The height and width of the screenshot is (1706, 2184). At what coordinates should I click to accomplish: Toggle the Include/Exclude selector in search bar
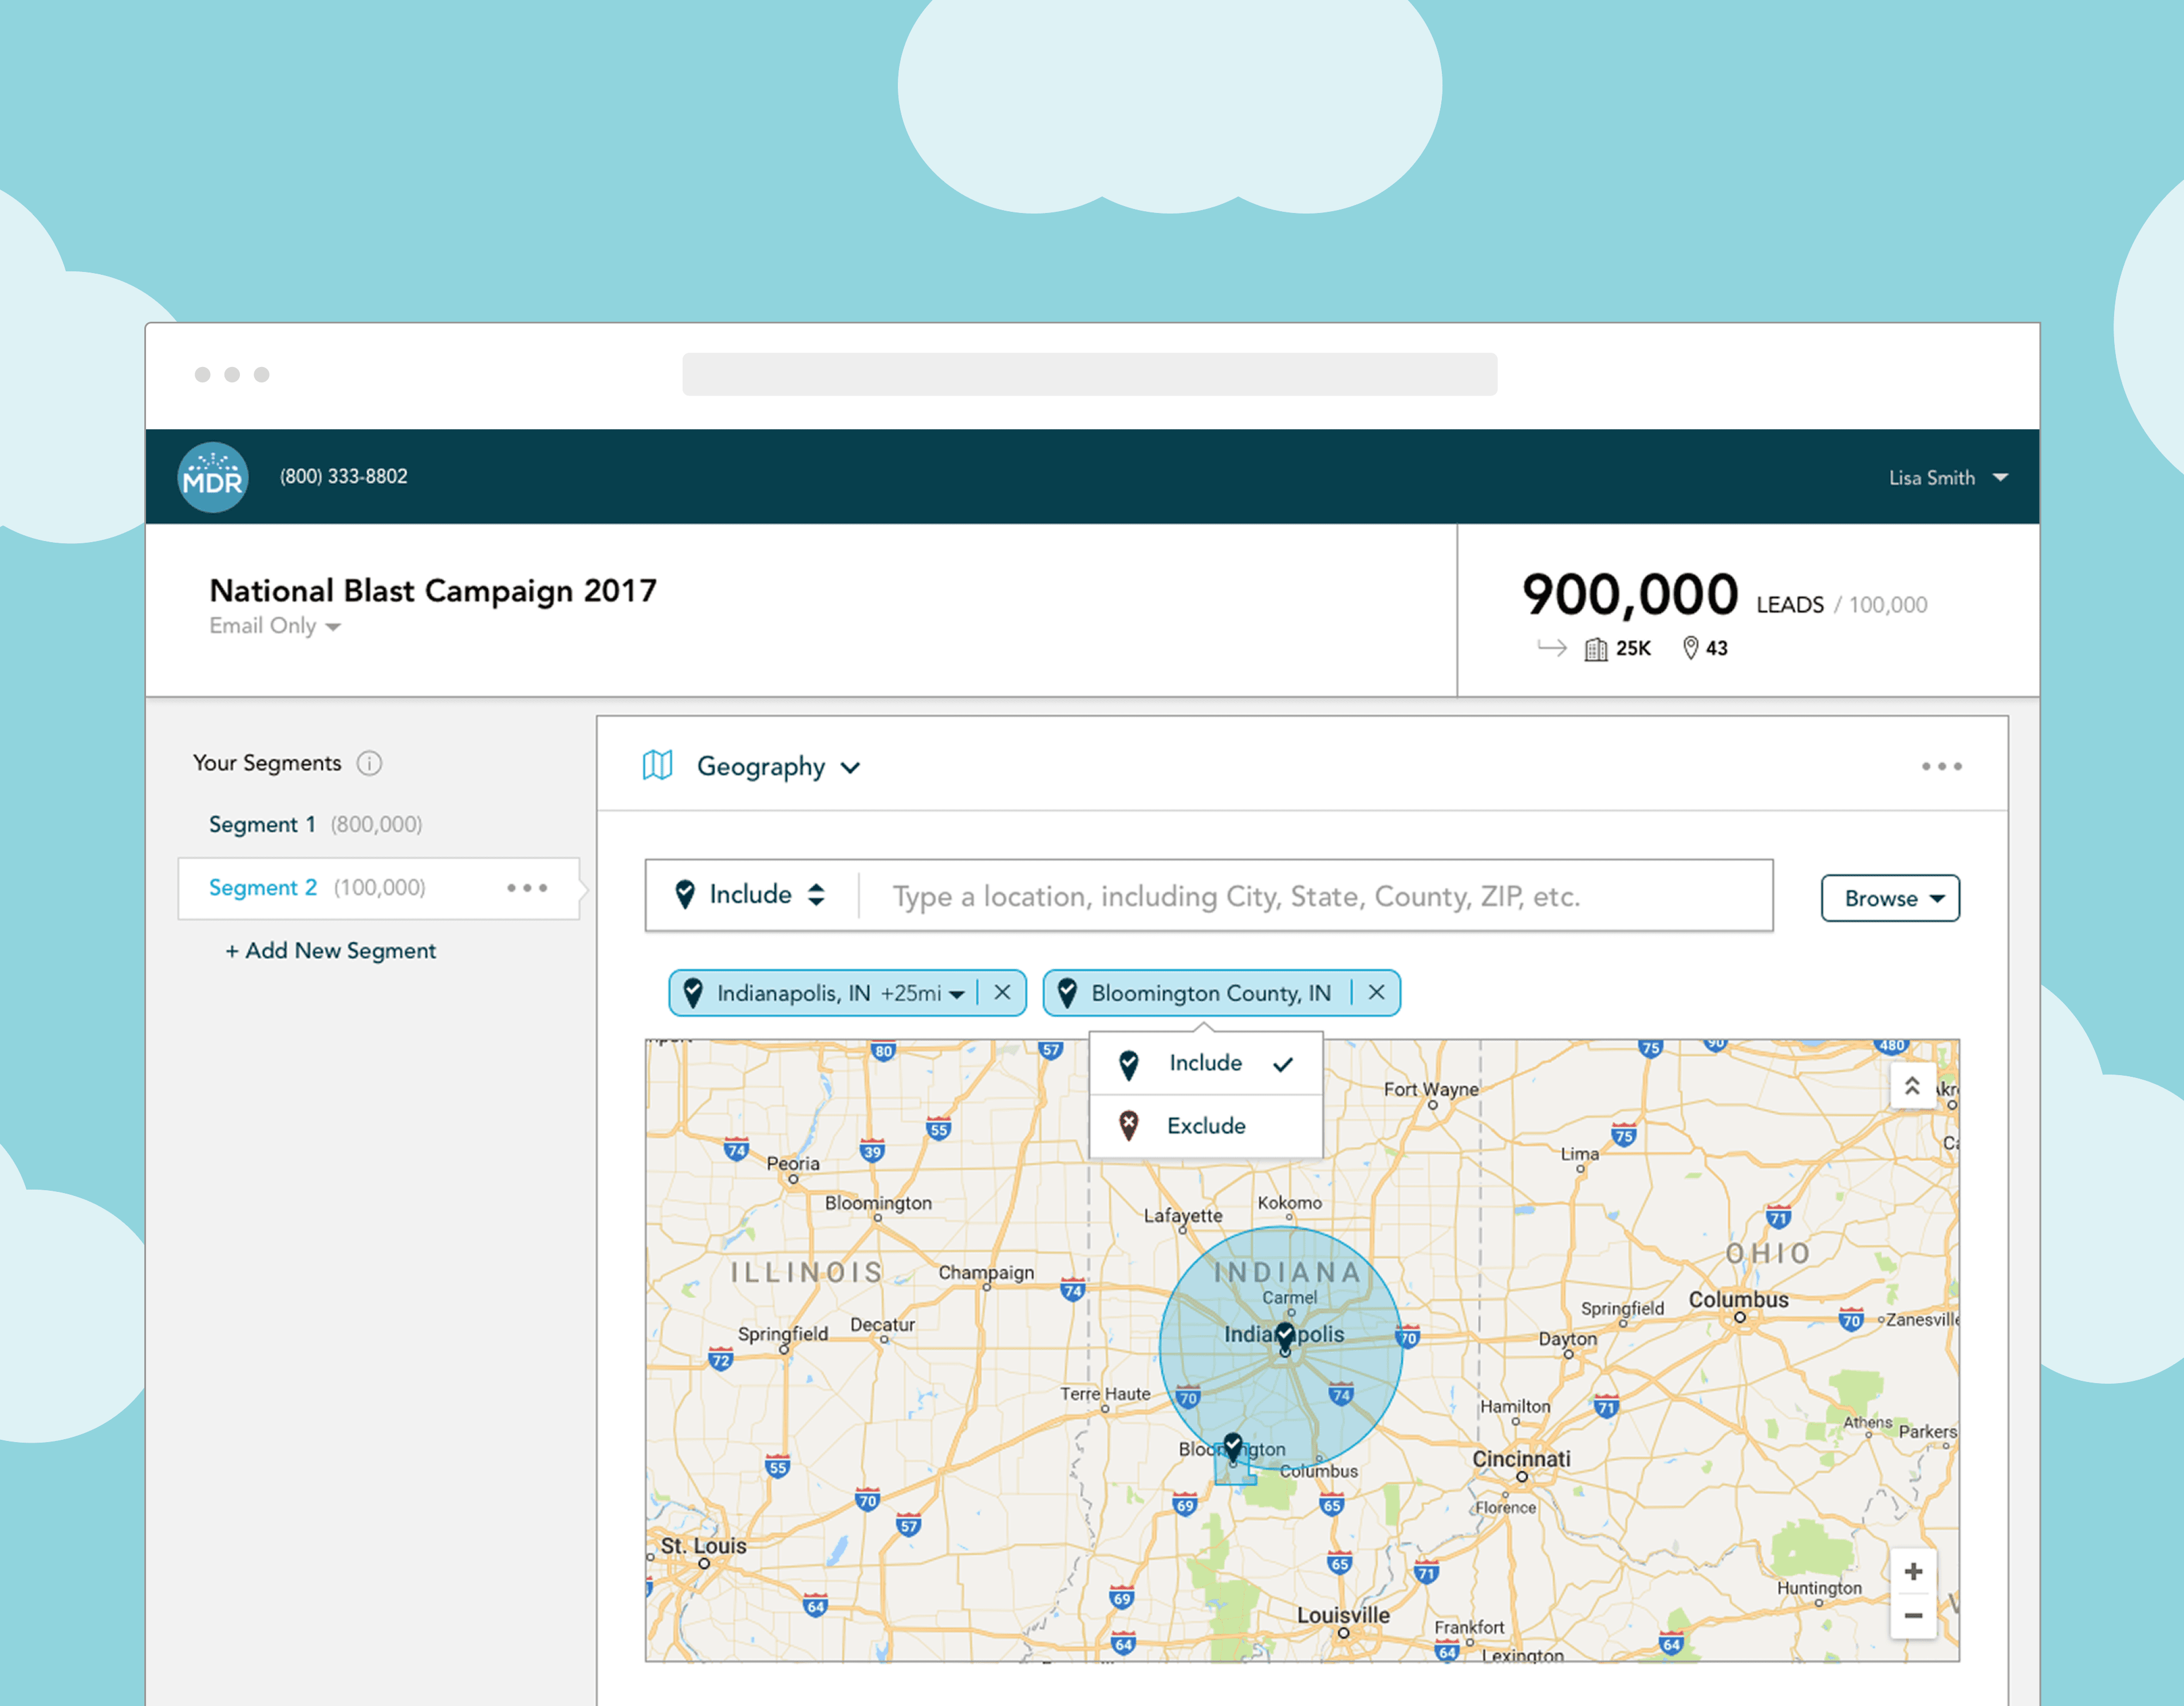tap(750, 895)
